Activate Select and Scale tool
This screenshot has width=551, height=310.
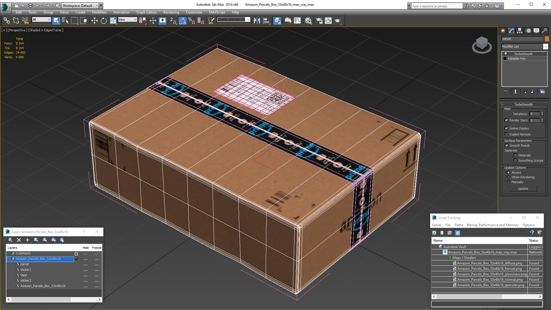pyautogui.click(x=113, y=20)
